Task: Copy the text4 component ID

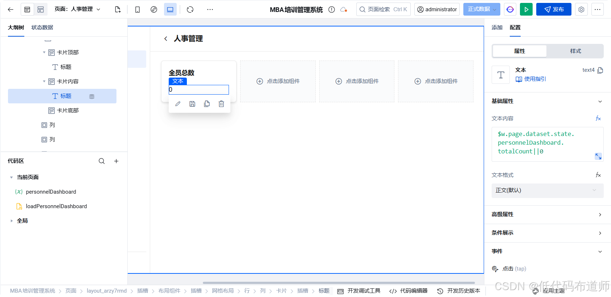Action: [x=600, y=70]
